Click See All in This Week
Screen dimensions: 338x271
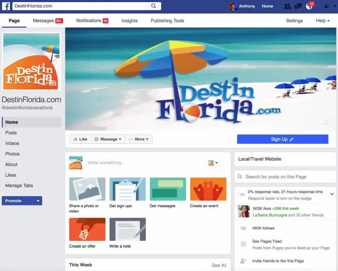point(219,265)
